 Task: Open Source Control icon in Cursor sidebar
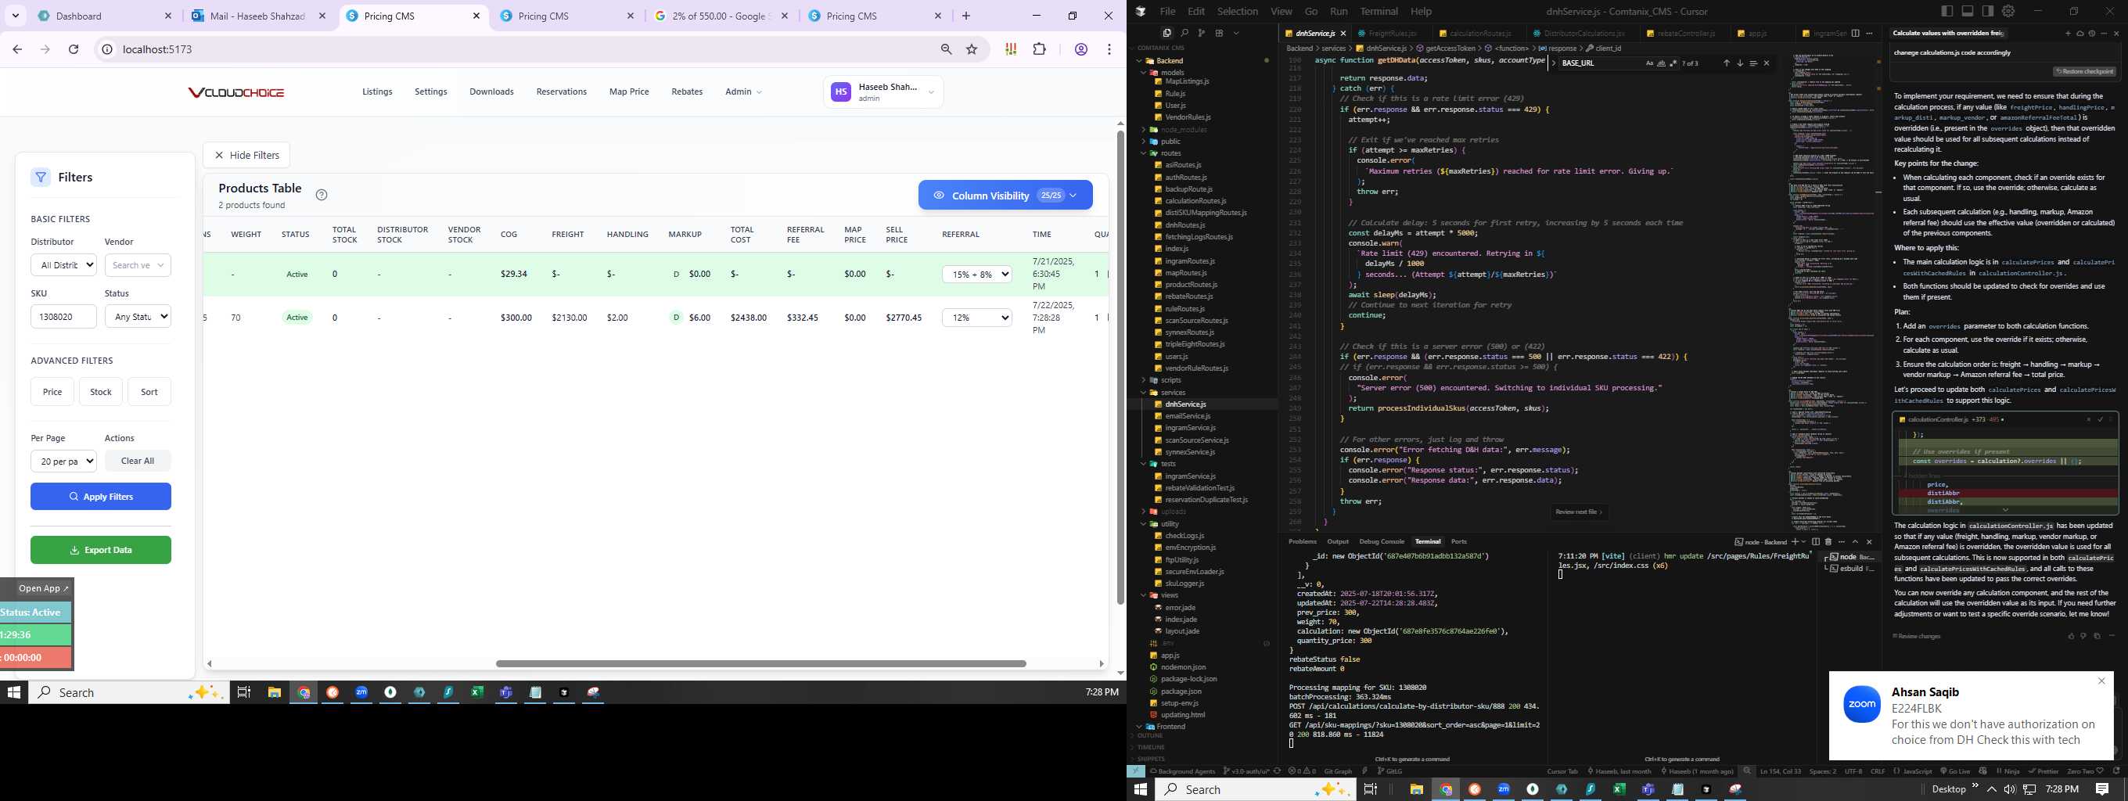tap(1202, 33)
